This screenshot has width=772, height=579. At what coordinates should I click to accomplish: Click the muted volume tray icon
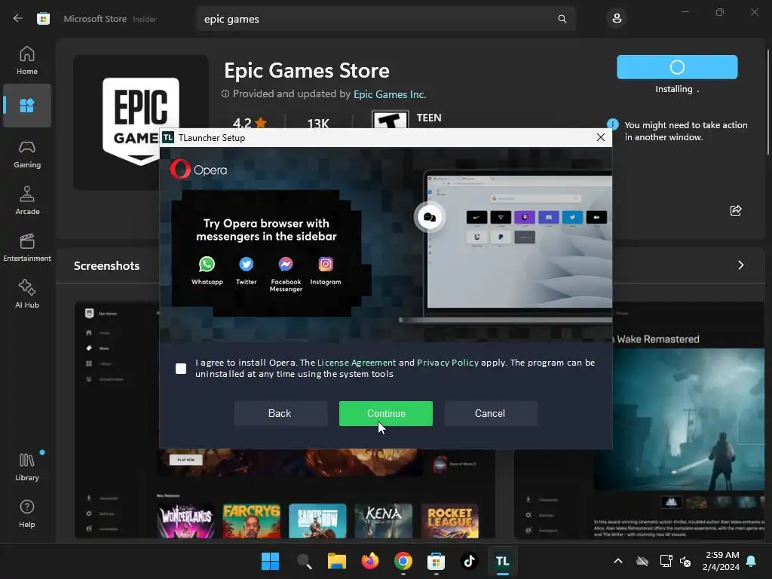point(685,561)
